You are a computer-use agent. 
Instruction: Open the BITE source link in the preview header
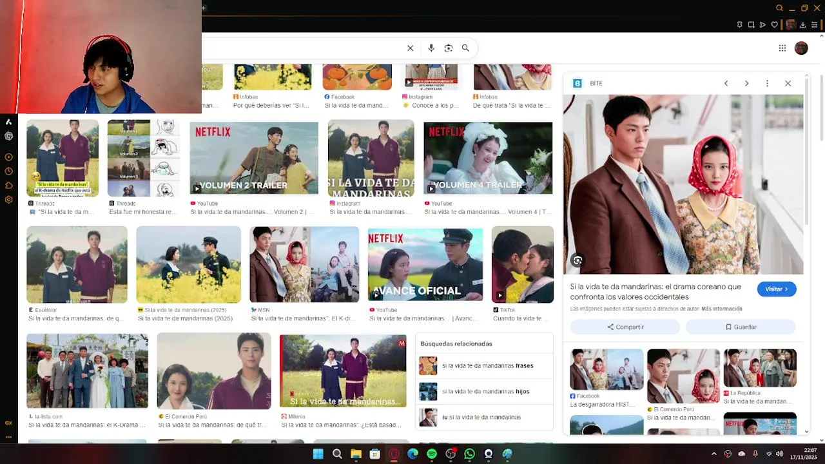588,84
